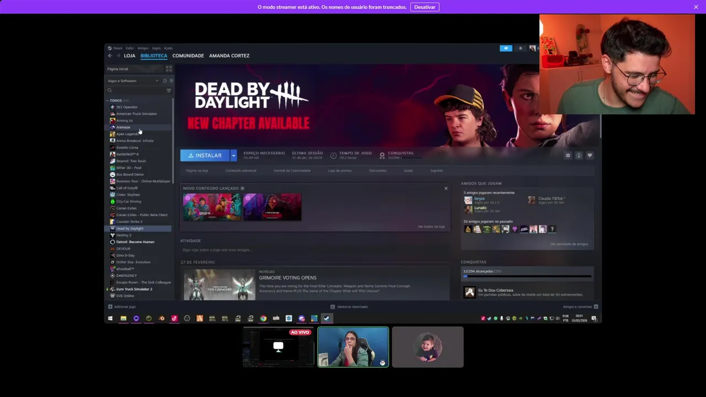Image resolution: width=706 pixels, height=397 pixels.
Task: Open the Jogos menu
Action: pyautogui.click(x=156, y=48)
